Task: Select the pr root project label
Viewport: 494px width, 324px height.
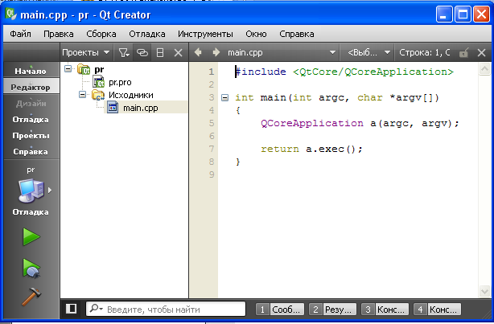Action: [99, 70]
